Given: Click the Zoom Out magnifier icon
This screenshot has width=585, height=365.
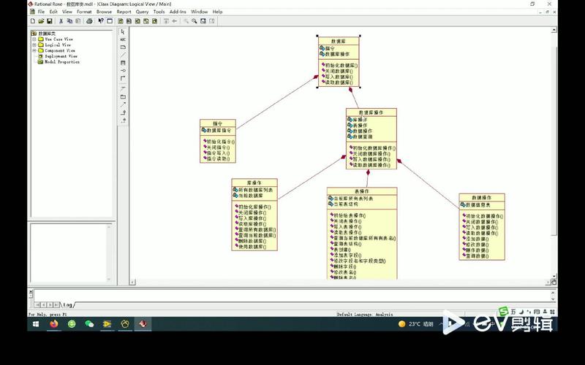Looking at the screenshot, I should 195,21.
